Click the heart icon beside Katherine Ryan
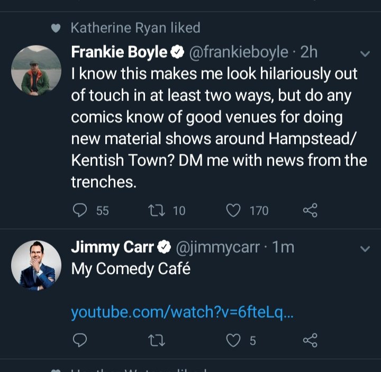This screenshot has width=381, height=372. pos(56,28)
